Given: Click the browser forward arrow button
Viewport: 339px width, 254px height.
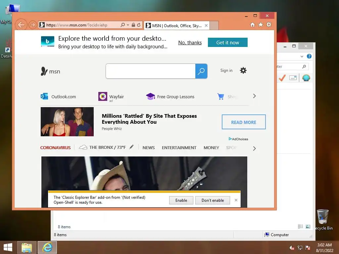Looking at the screenshot, I should point(33,25).
